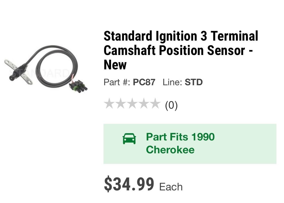Click the green car fitment icon
Image resolution: width=284 pixels, height=203 pixels.
pyautogui.click(x=129, y=139)
